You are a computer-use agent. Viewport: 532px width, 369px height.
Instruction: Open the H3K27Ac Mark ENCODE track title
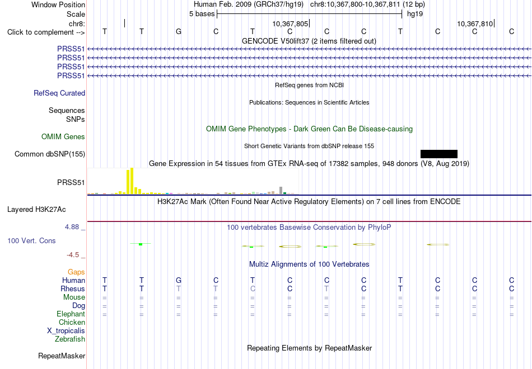coord(309,202)
